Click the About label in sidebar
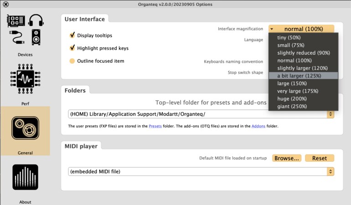The image size is (351, 205). pos(25,202)
